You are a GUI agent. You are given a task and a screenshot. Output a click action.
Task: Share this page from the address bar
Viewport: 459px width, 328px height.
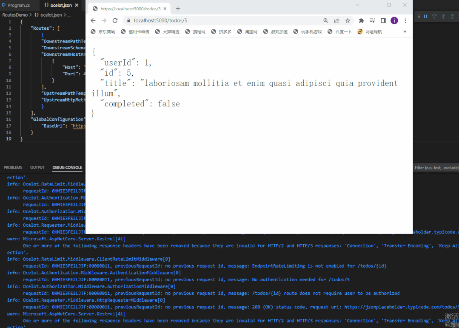336,20
